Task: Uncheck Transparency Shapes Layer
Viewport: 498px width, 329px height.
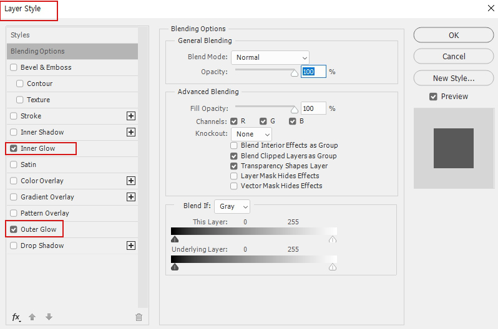Action: tap(234, 166)
